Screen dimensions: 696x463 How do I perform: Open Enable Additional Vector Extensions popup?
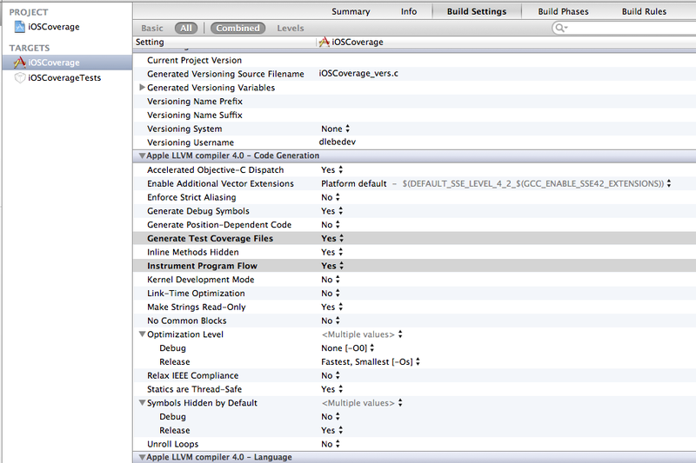[x=496, y=183]
